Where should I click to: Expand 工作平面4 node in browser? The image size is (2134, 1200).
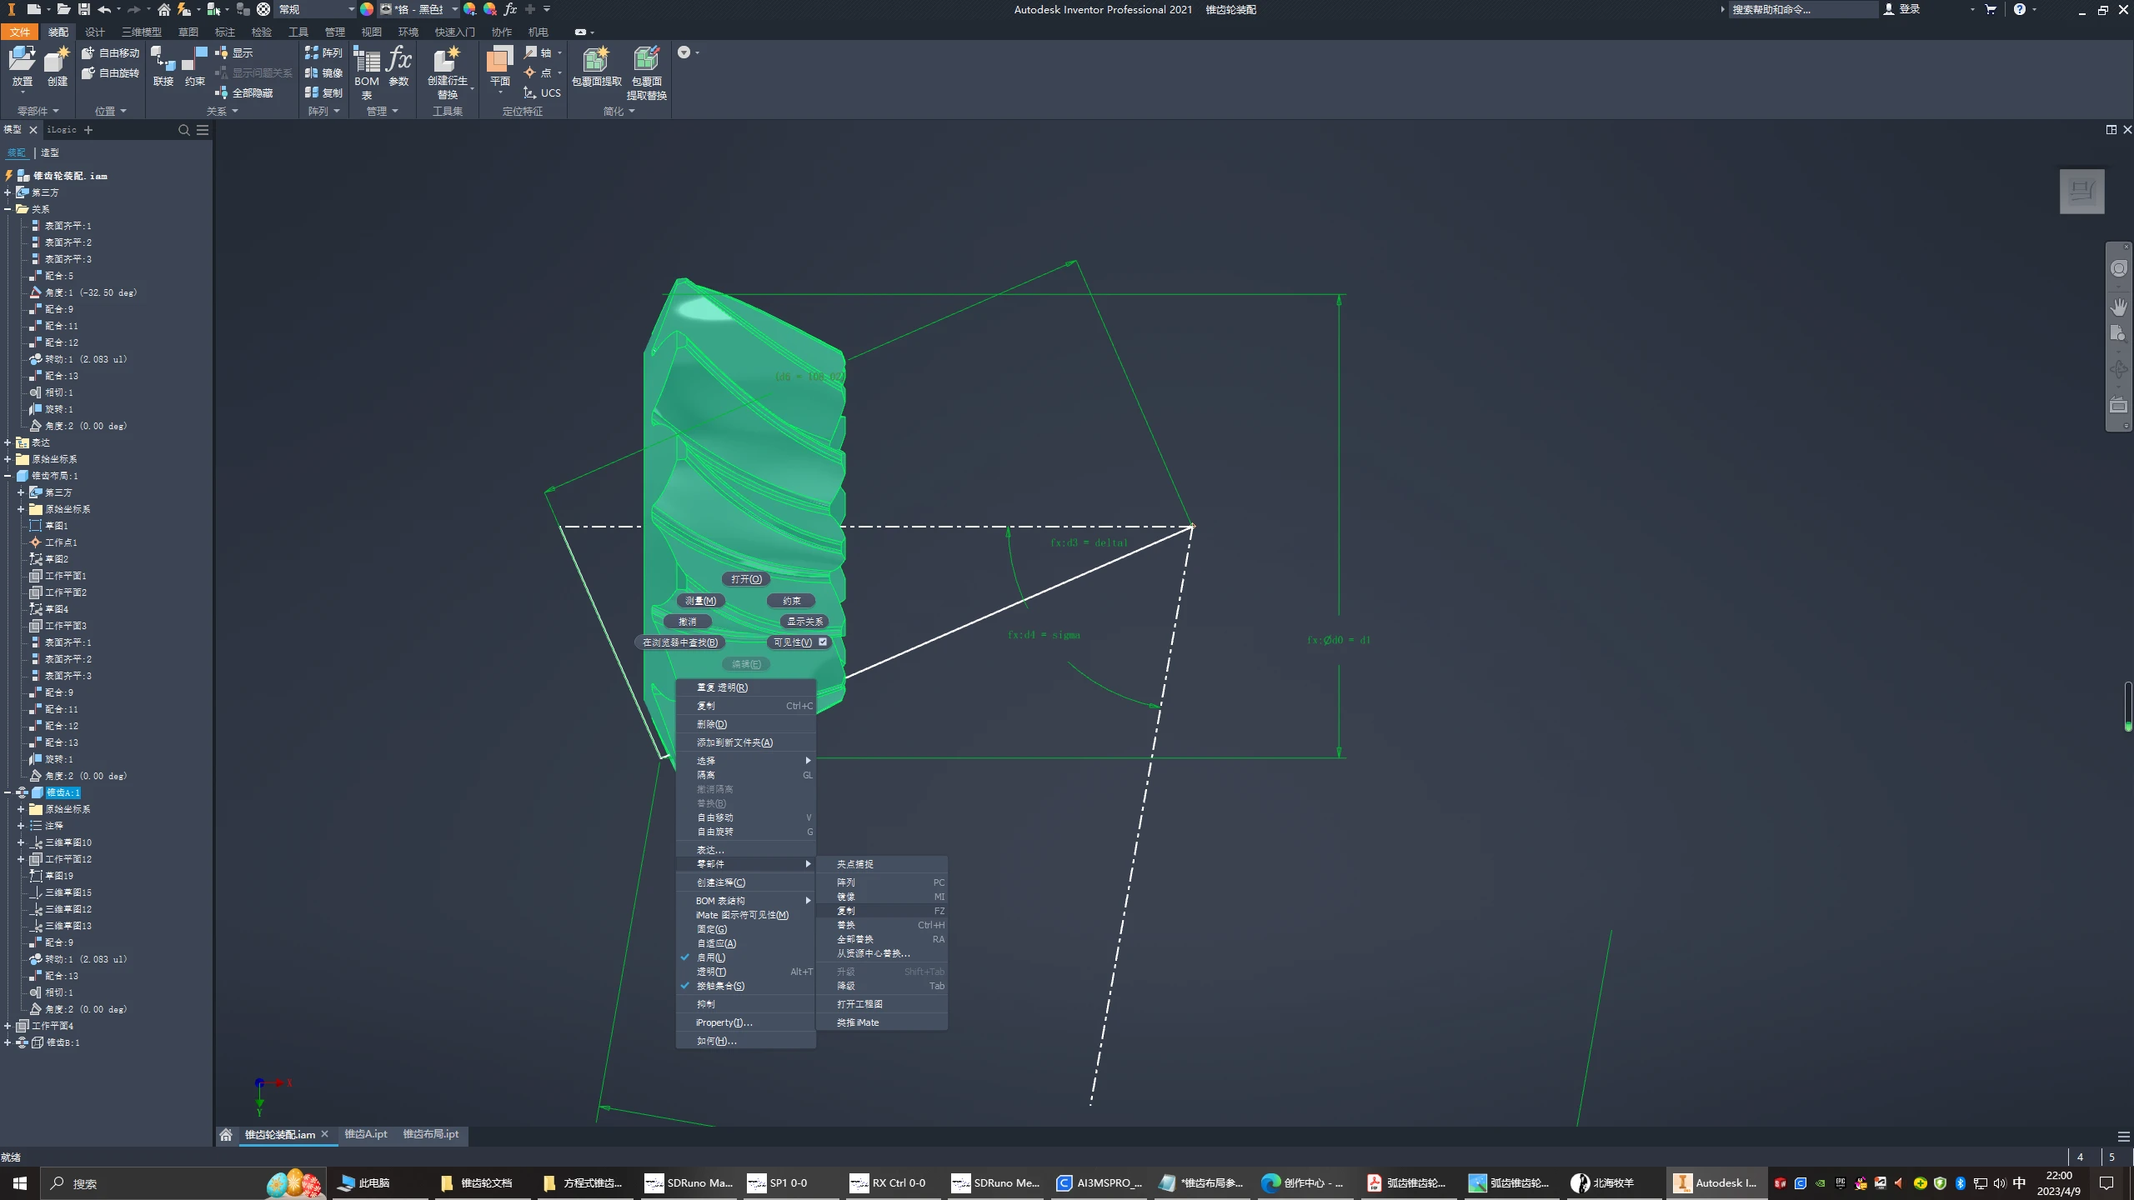click(8, 1026)
